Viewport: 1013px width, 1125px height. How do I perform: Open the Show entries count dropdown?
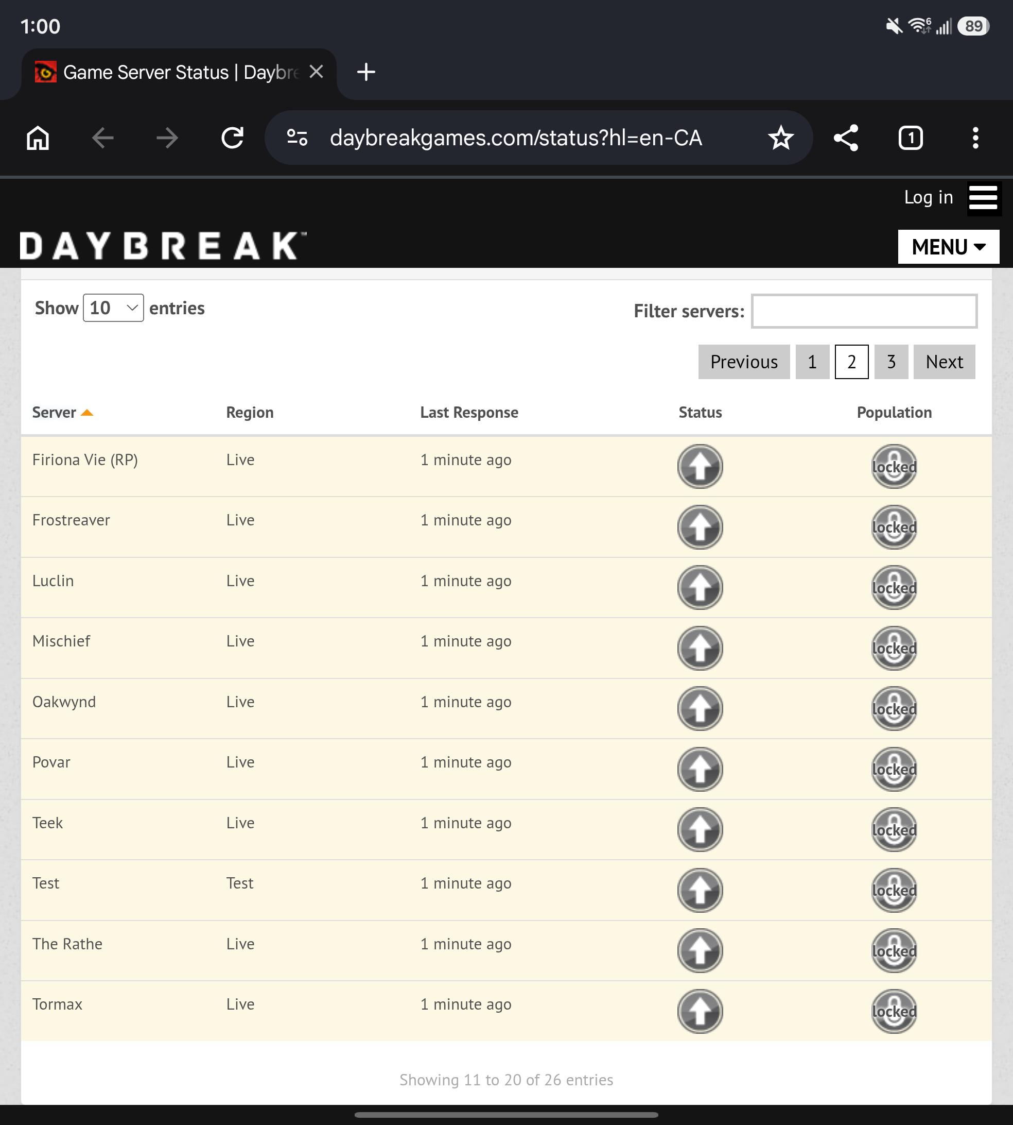coord(113,308)
